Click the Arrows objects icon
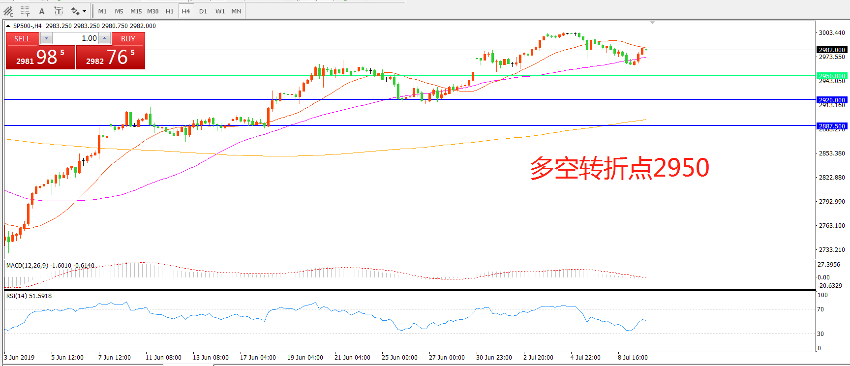Viewport: 850px width, 366px height. point(75,11)
